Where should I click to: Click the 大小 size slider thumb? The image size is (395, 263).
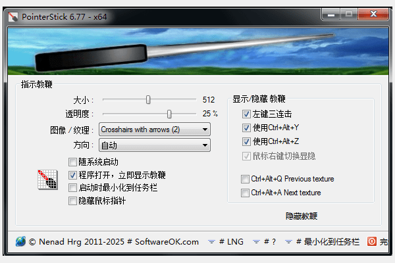coord(148,100)
